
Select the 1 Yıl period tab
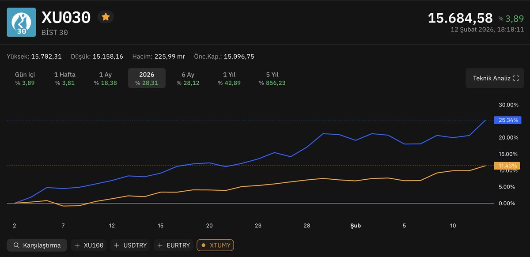click(x=229, y=78)
